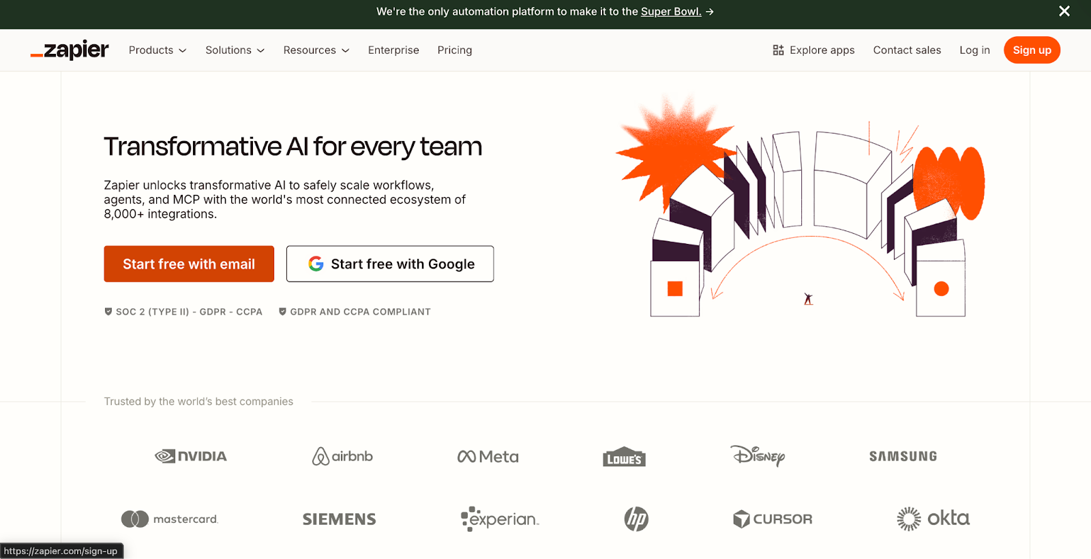The height and width of the screenshot is (559, 1091).
Task: Click the Airbnb logo
Action: click(342, 456)
